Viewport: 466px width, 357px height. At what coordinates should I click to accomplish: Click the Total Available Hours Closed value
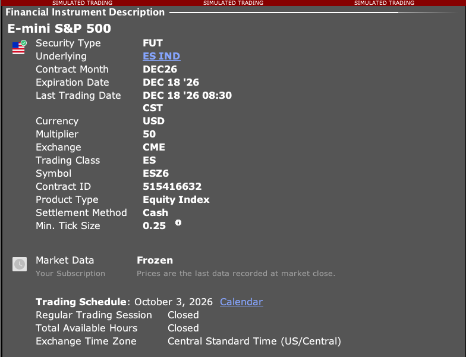click(183, 328)
